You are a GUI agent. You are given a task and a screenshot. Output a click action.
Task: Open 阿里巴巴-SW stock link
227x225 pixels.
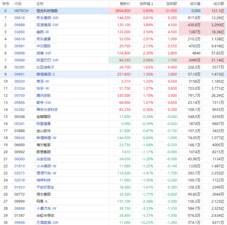47,60
